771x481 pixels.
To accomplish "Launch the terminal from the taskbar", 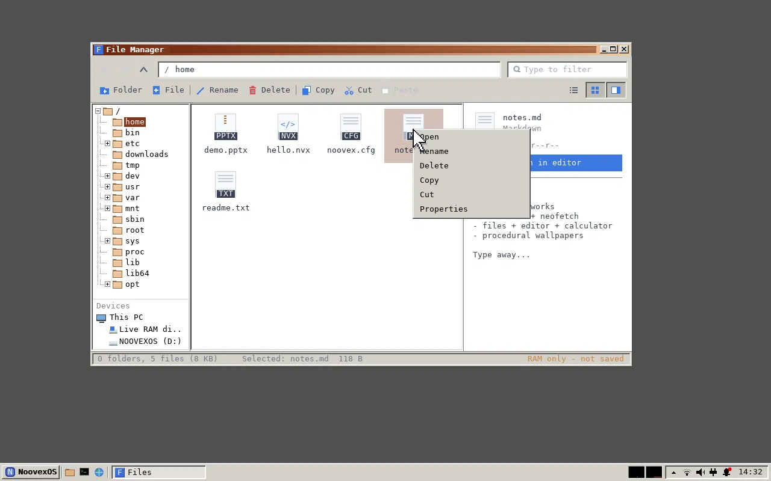I will click(84, 473).
